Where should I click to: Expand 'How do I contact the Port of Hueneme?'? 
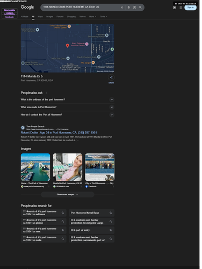68,115
